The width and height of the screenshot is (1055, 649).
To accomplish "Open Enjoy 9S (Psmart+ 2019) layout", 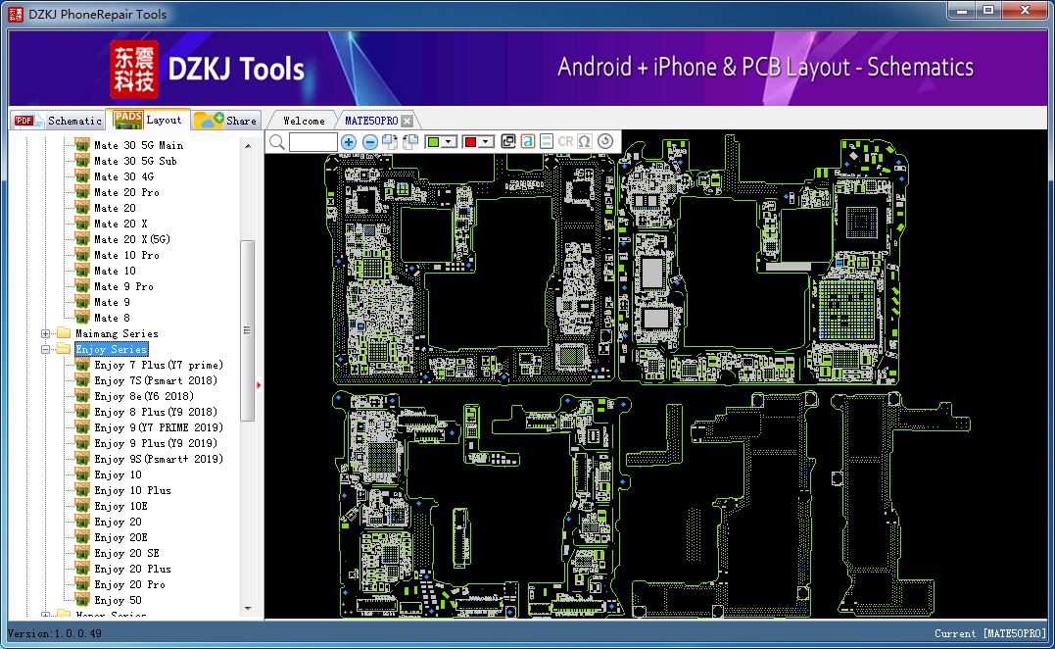I will coord(159,459).
